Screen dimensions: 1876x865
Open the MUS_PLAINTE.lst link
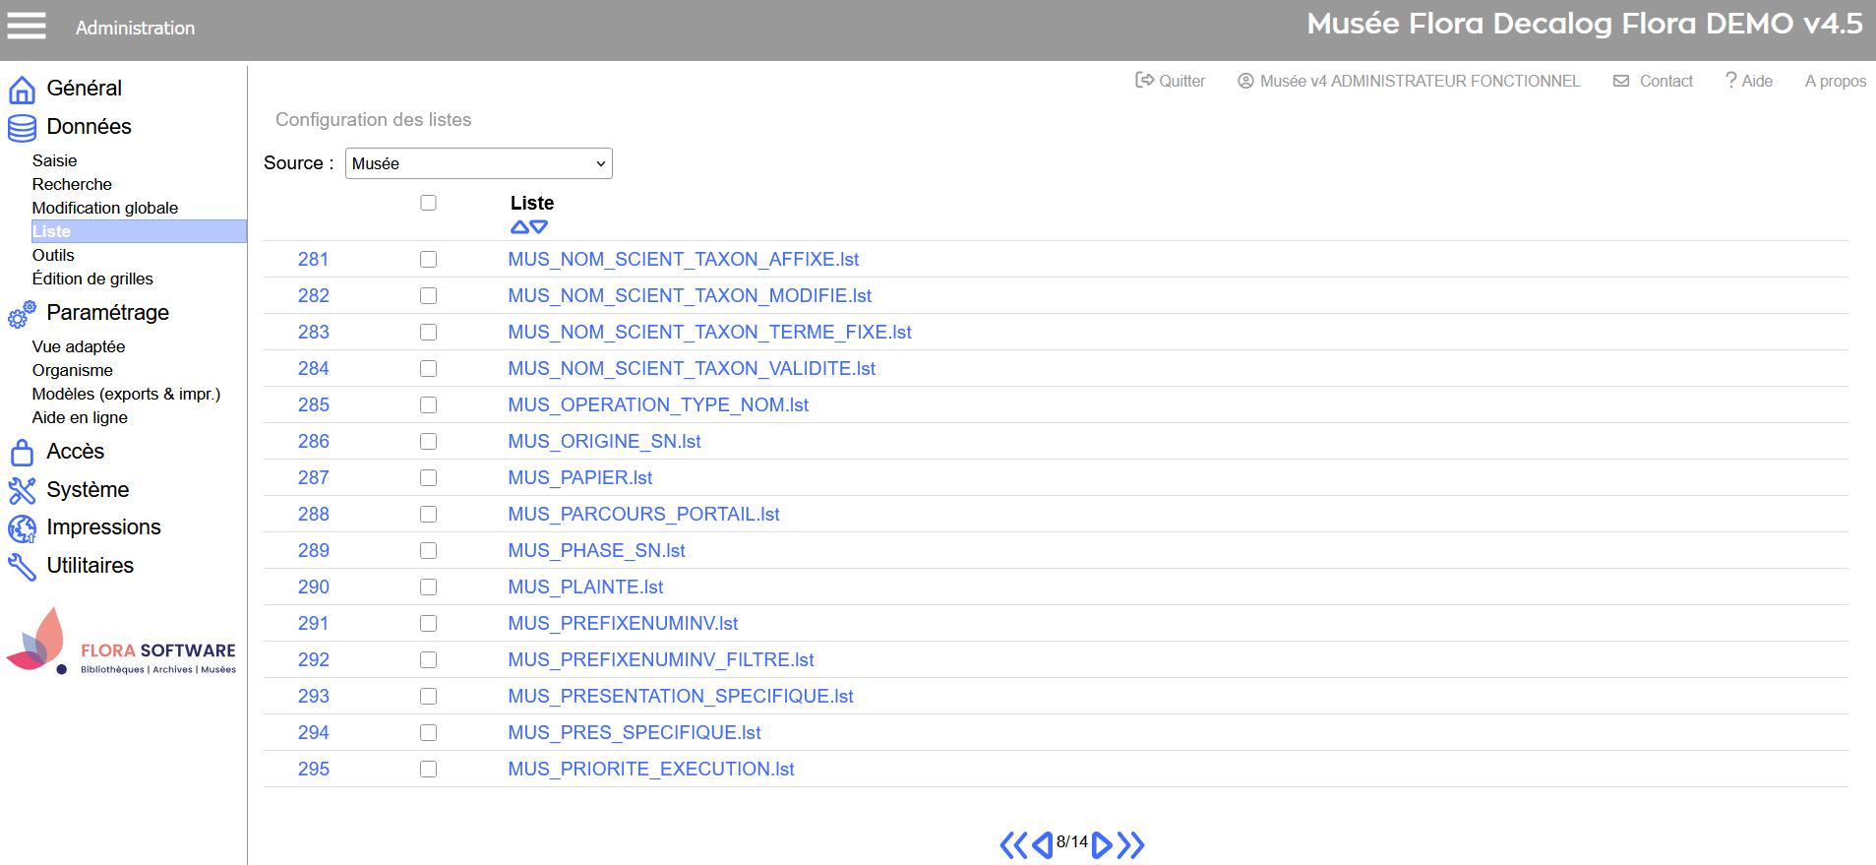585,587
